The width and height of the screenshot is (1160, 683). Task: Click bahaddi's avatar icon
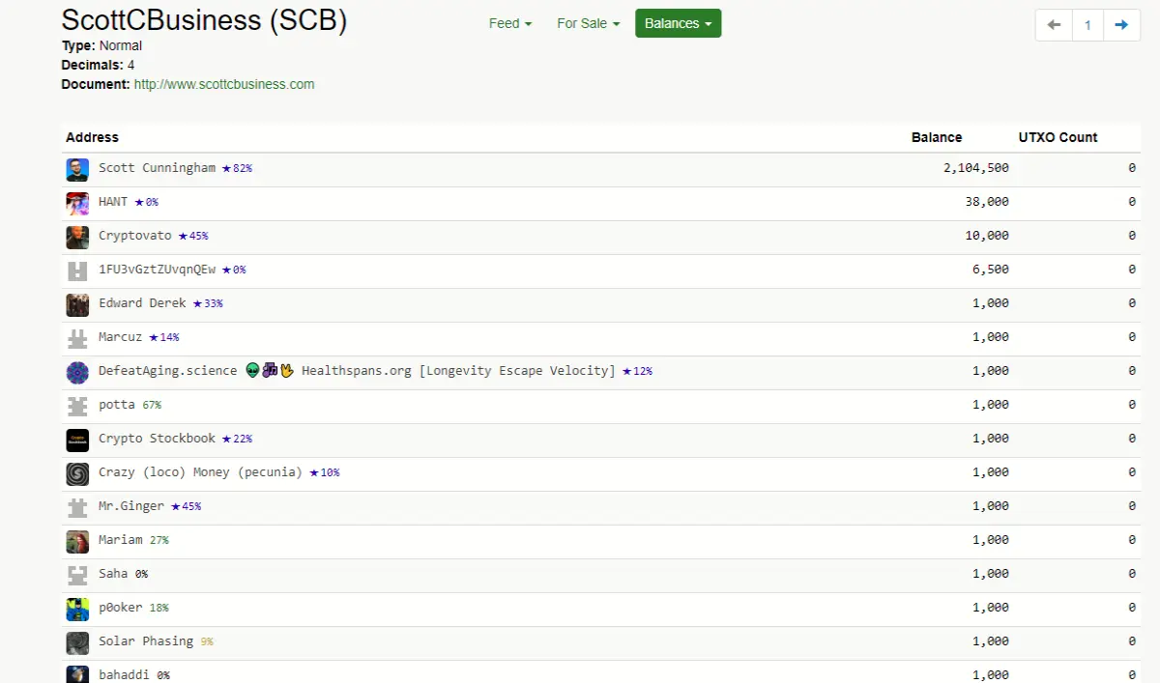click(x=77, y=674)
